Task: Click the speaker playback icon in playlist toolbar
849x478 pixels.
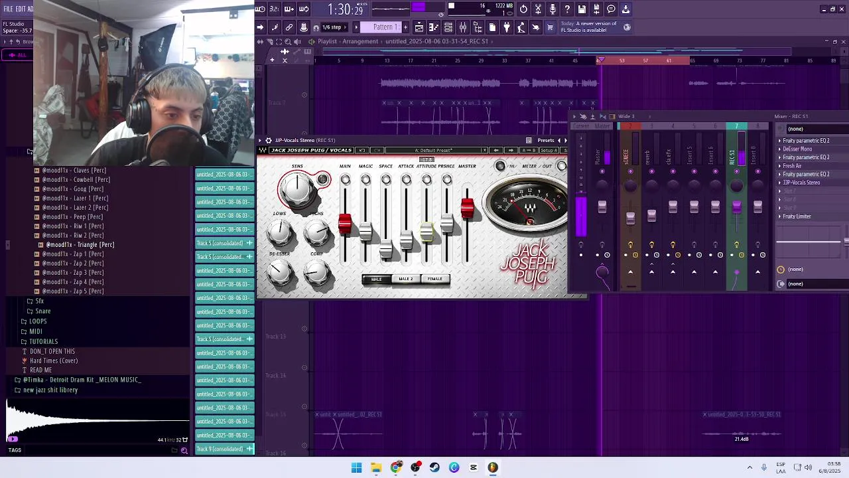Action: [x=297, y=41]
